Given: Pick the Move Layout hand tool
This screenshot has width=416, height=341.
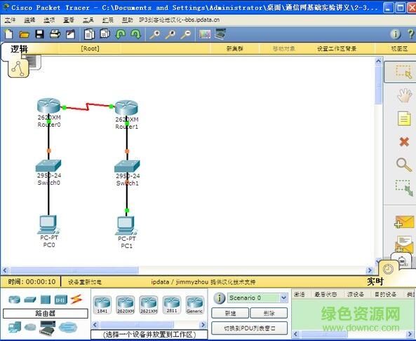Looking at the screenshot, I should pos(404,95).
